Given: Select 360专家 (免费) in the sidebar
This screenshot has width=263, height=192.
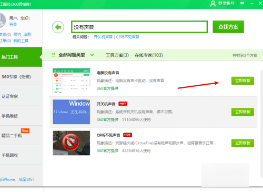Looking at the screenshot, I should click(21, 77).
